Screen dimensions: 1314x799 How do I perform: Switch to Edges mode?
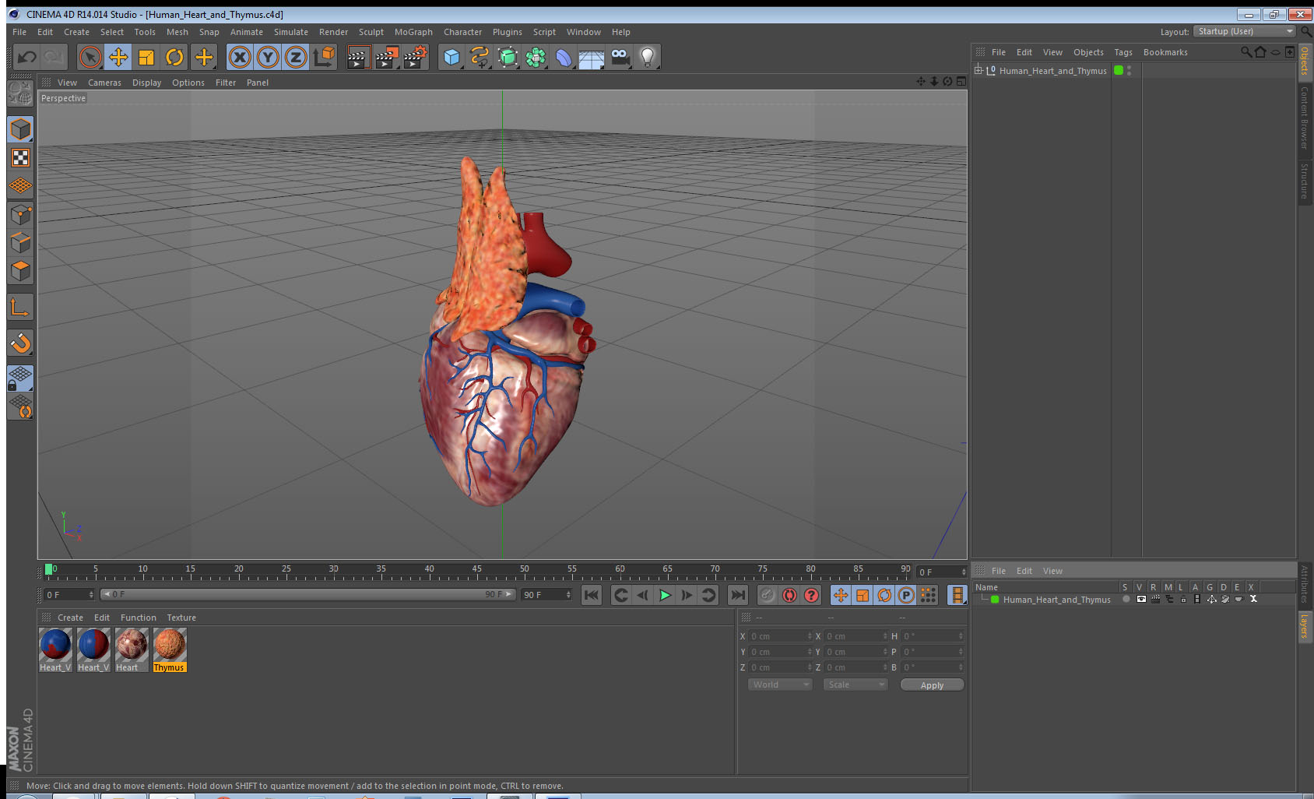[20, 243]
